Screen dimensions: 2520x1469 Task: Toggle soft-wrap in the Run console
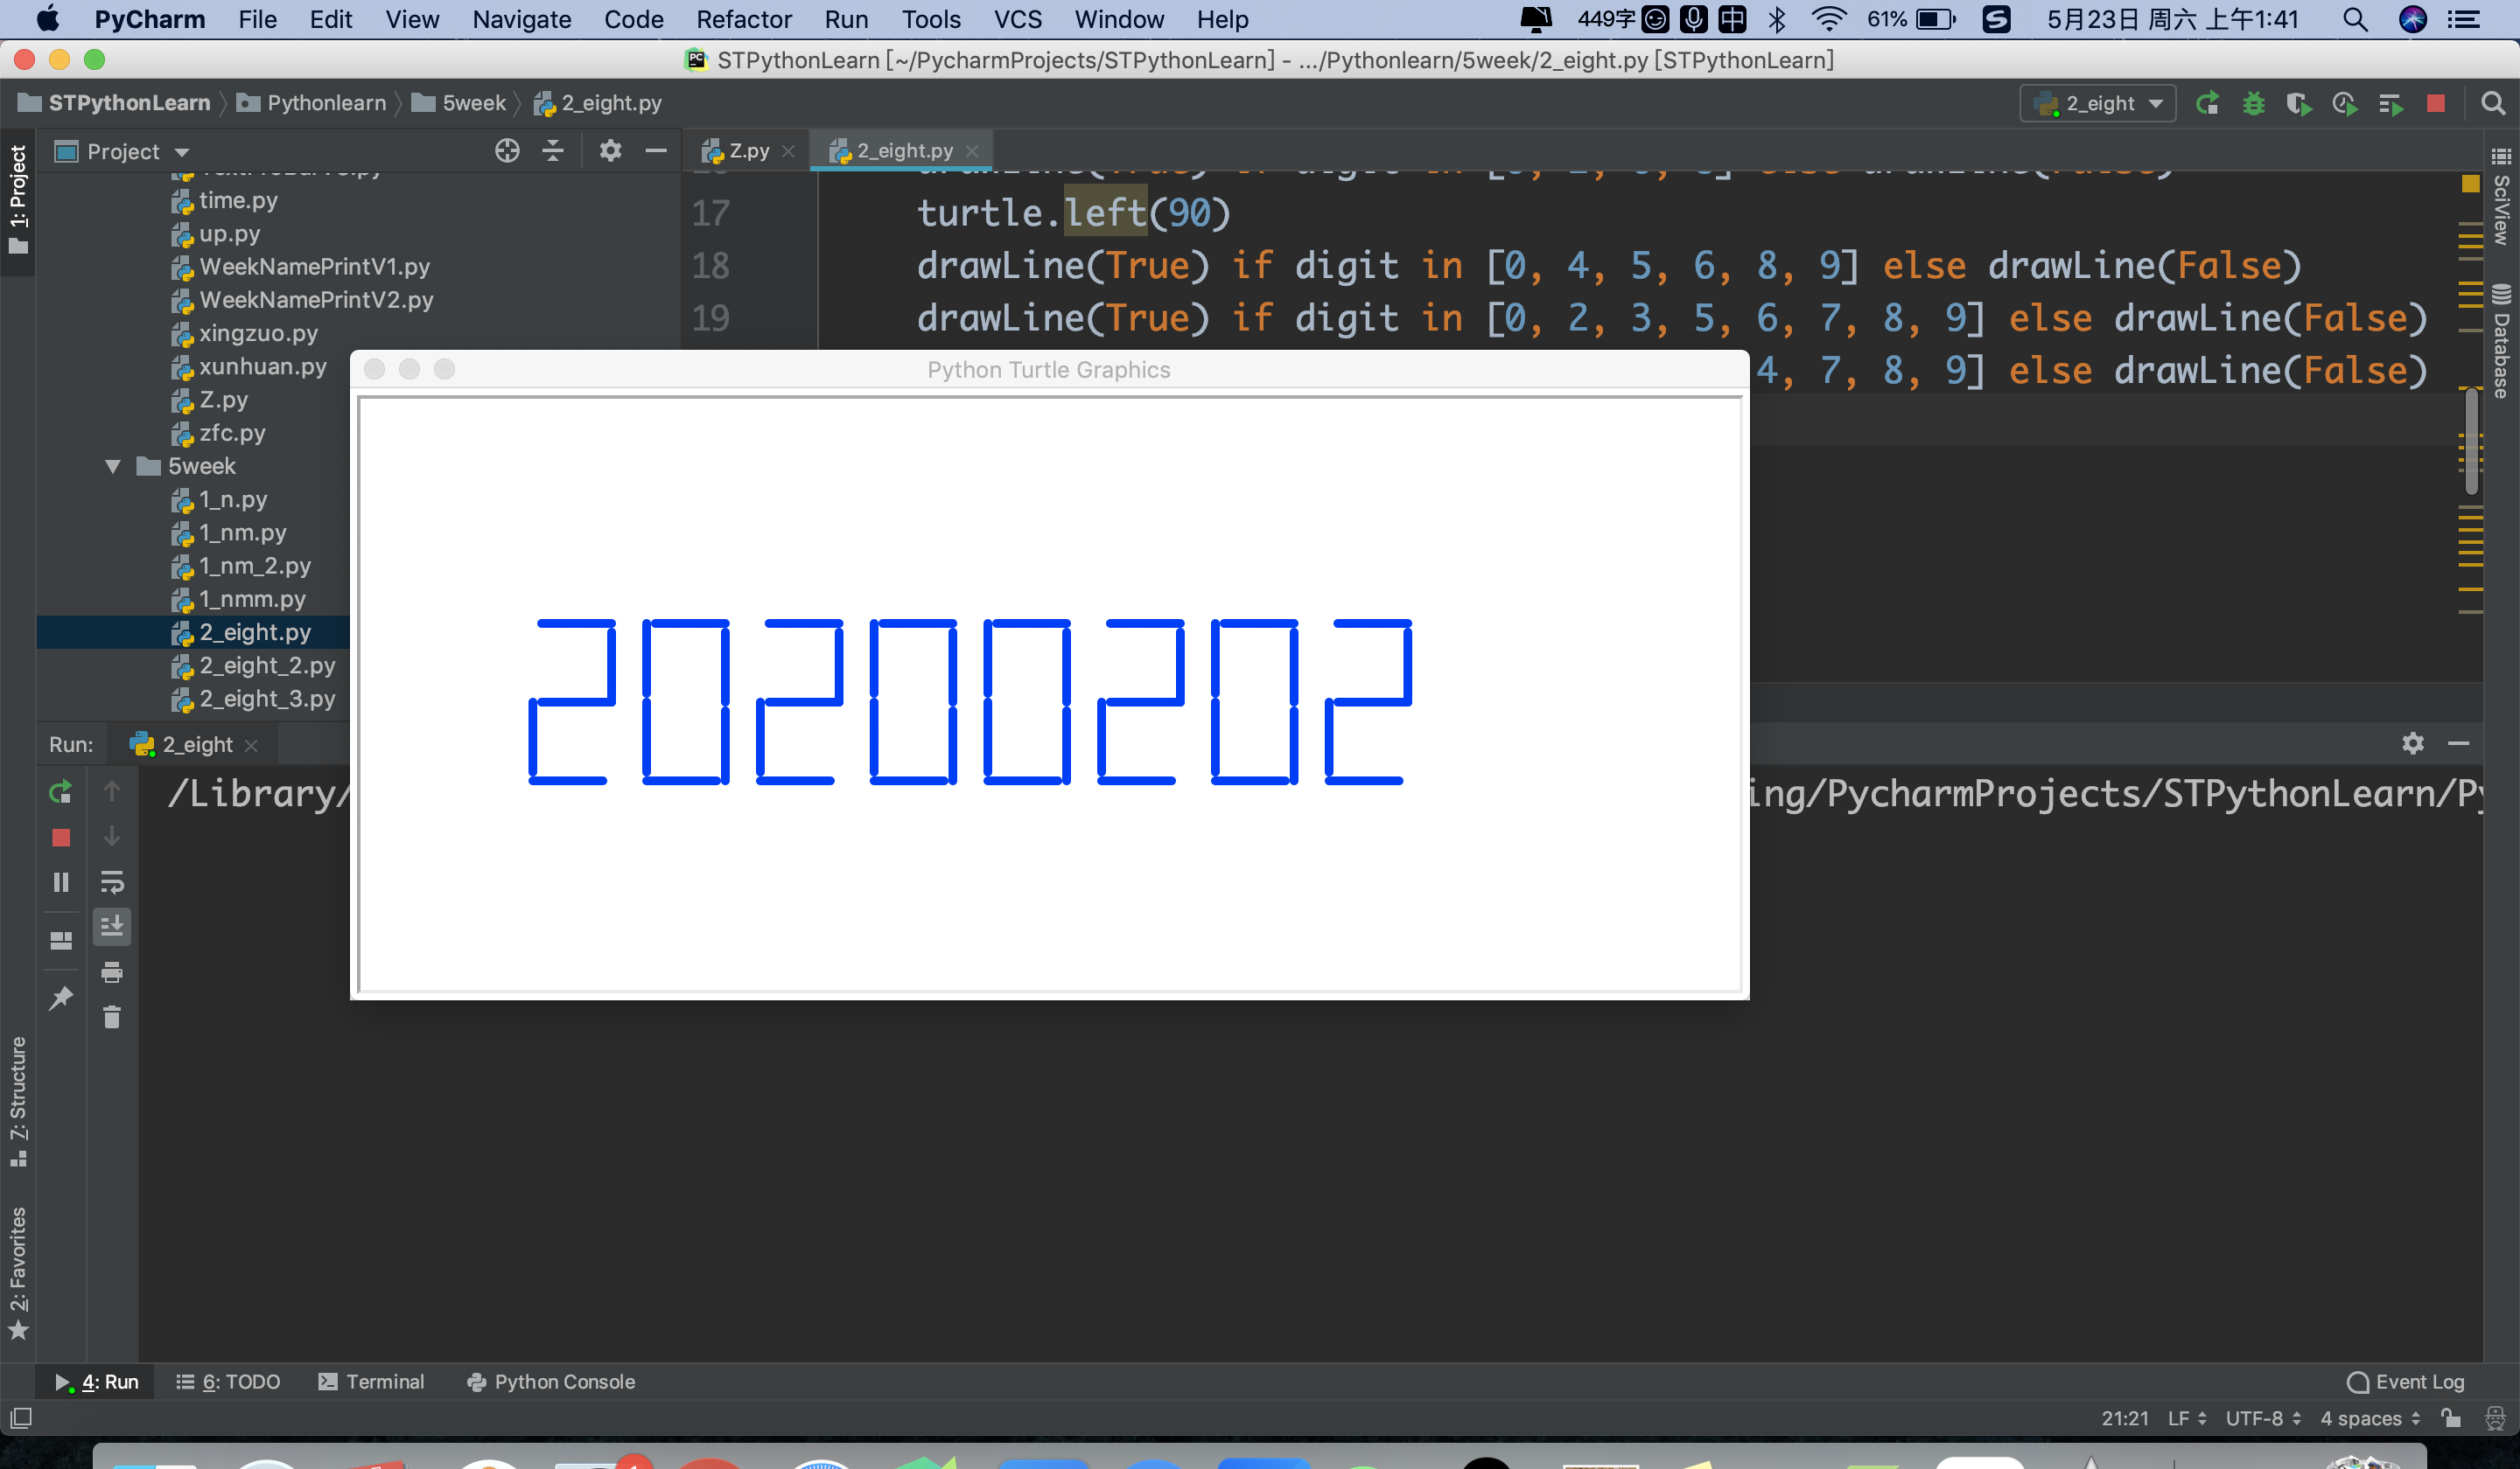click(x=112, y=882)
